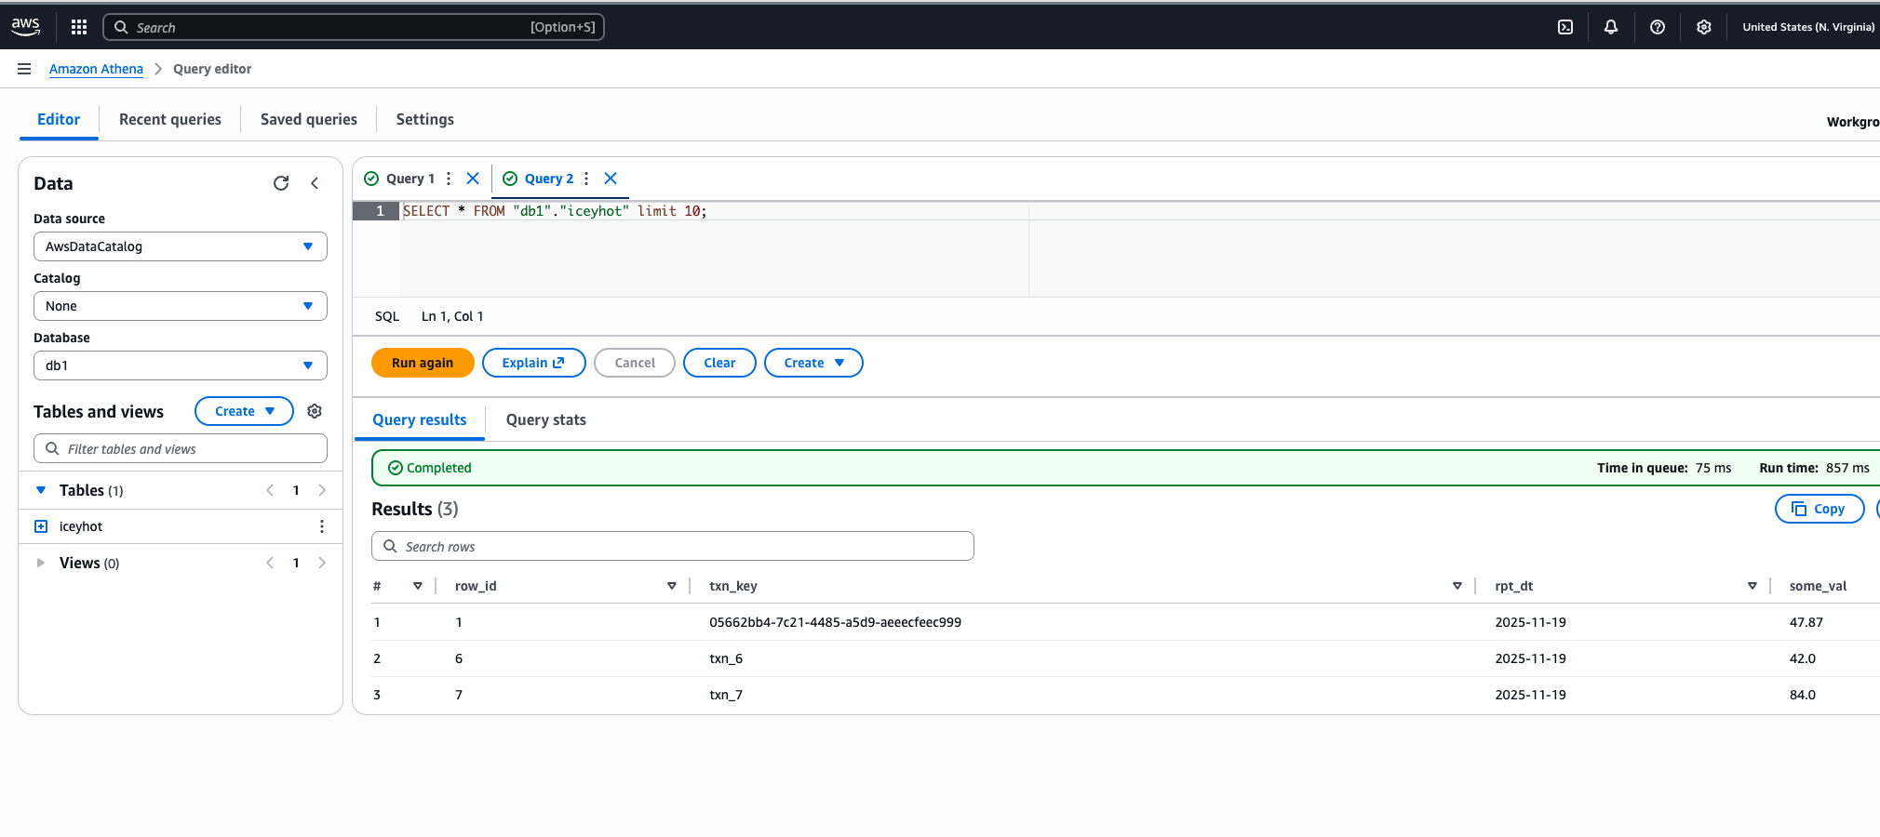Viewport: 1880px width, 837px height.
Task: Click the Clear button
Action: click(x=719, y=363)
